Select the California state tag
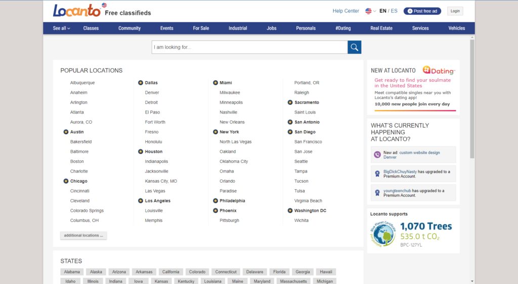The width and height of the screenshot is (518, 284). [170, 272]
